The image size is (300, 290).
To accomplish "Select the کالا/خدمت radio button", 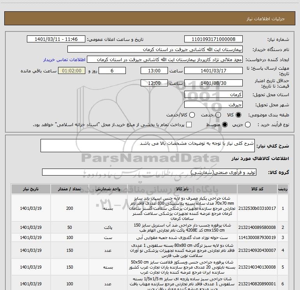I will (x=192, y=115).
